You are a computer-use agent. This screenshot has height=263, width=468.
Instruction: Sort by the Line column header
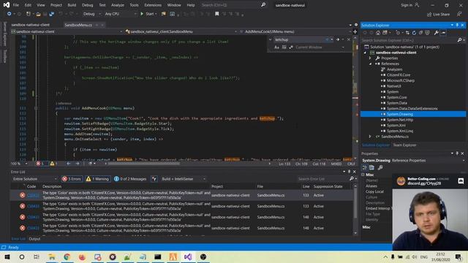click(306, 187)
